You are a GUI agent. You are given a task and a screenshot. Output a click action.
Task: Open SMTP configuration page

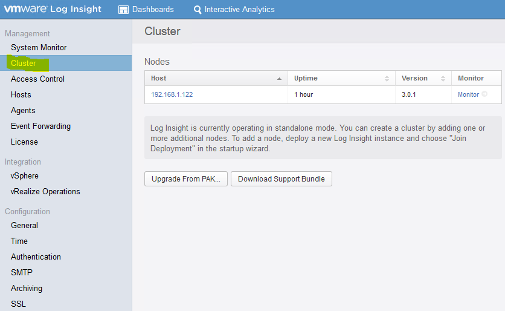click(22, 272)
